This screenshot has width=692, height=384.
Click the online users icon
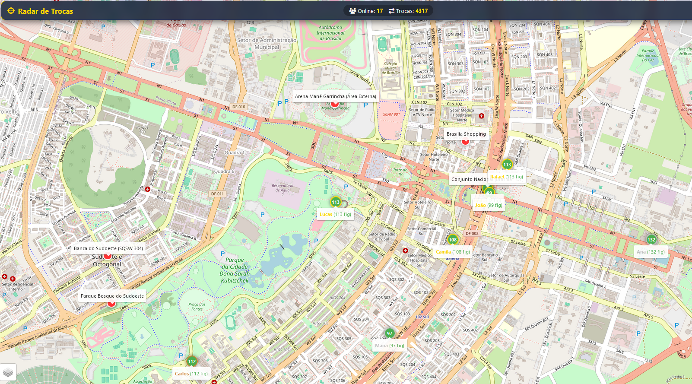(352, 11)
